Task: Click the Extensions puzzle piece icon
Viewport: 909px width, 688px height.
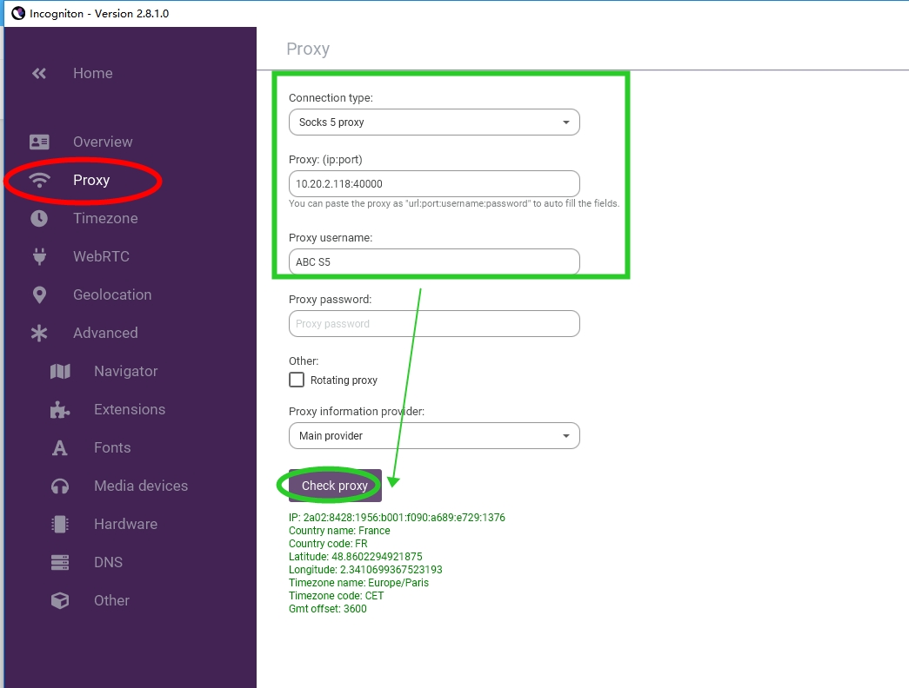Action: click(x=60, y=409)
